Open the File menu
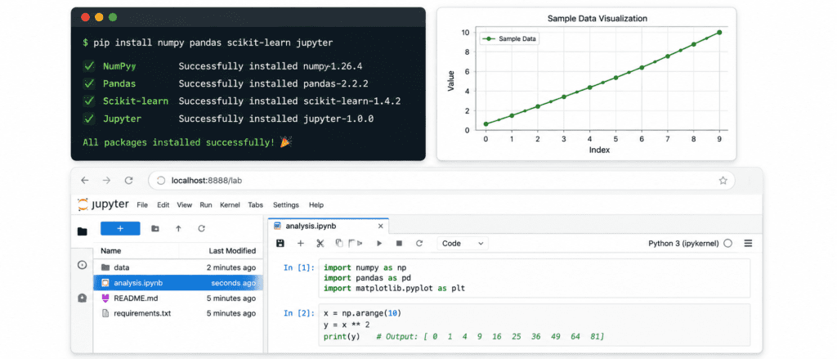The image size is (837, 359). [x=142, y=204]
